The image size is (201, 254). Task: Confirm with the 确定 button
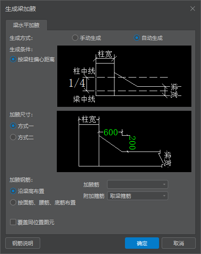[142, 243]
